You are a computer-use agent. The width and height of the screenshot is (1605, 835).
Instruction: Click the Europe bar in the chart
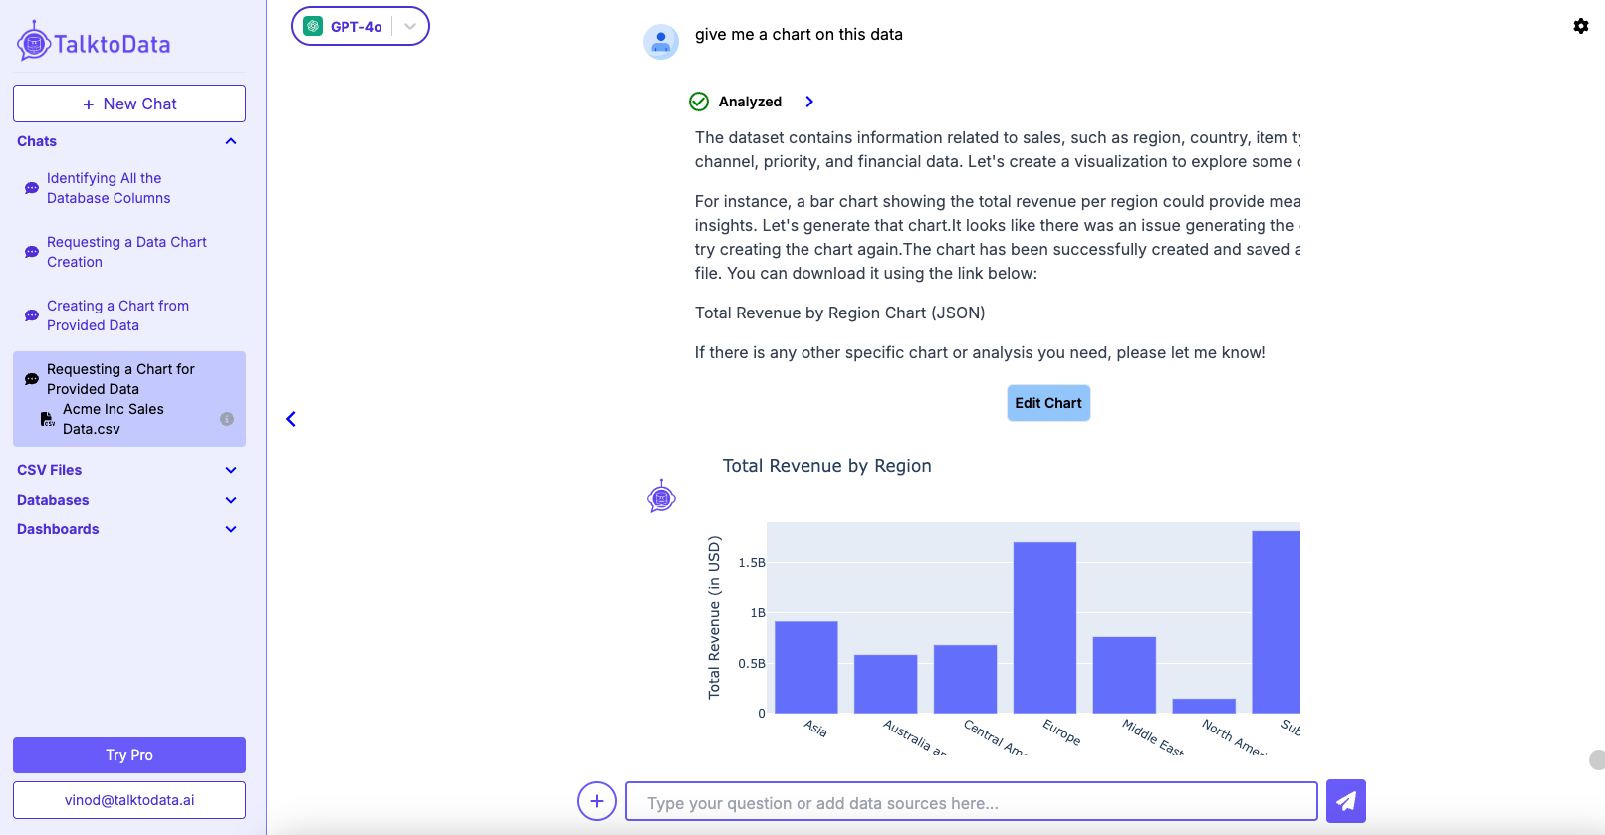[x=1044, y=627]
